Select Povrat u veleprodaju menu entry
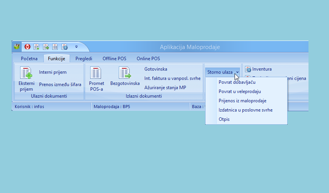 [x=240, y=91]
